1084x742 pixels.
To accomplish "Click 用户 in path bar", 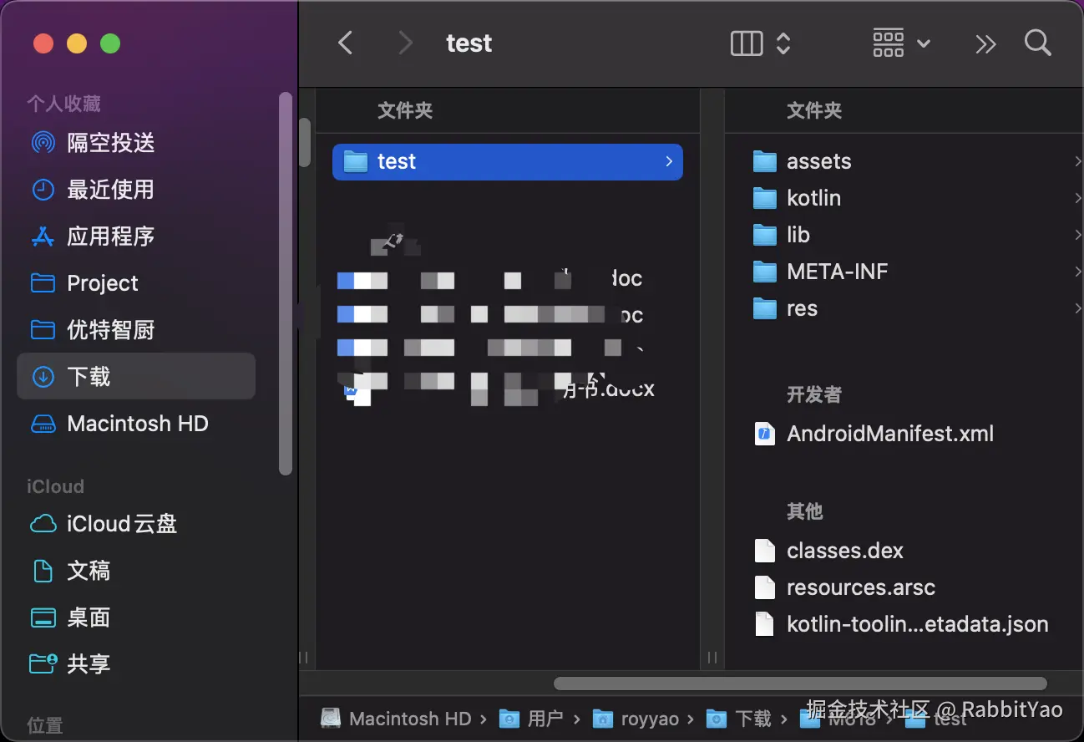I will coord(532,719).
